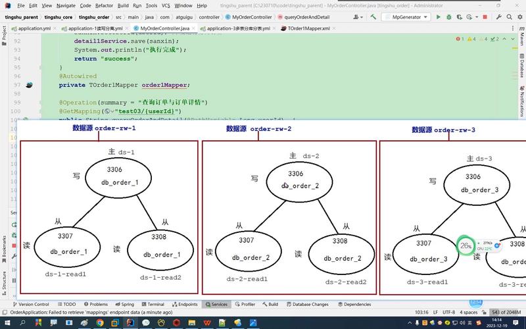This screenshot has height=329, width=526.
Task: Open the Notifications tool window
Action: (521, 101)
